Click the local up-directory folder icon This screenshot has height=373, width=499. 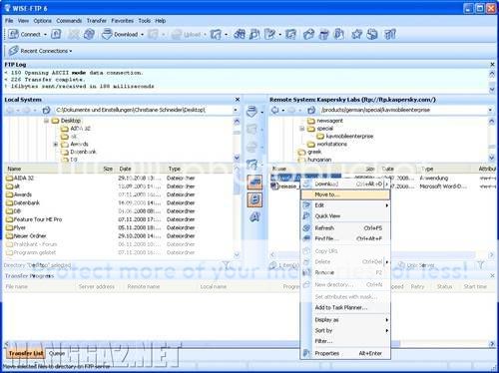46,110
